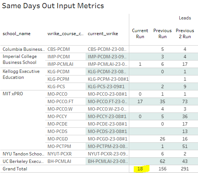This screenshot has width=198, height=173.
Task: Select the MO-PCDE course code
Action: tap(58, 124)
